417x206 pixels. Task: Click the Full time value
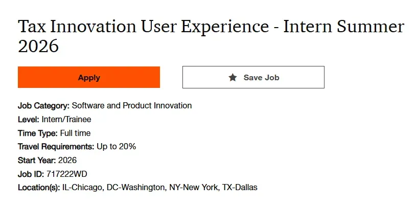[x=76, y=133]
